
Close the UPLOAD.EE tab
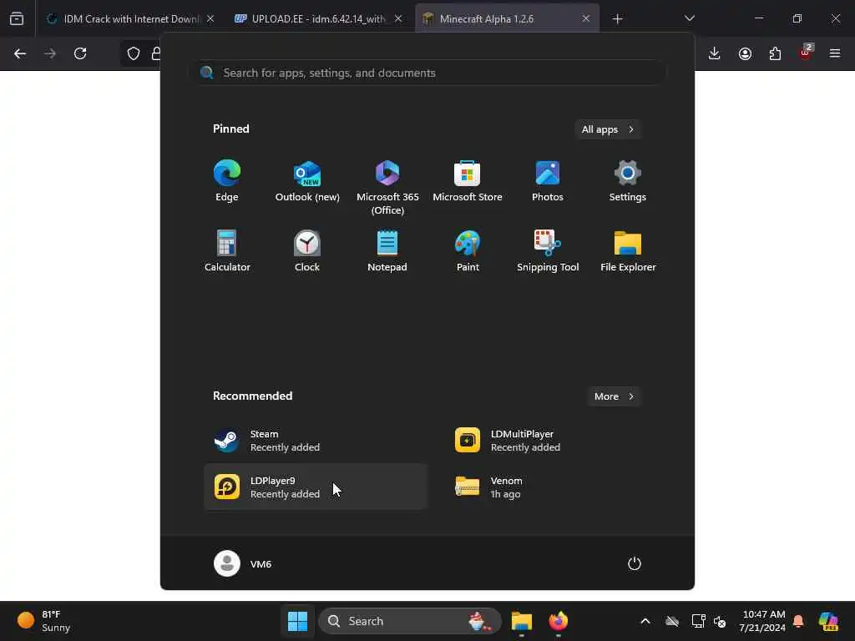(398, 18)
